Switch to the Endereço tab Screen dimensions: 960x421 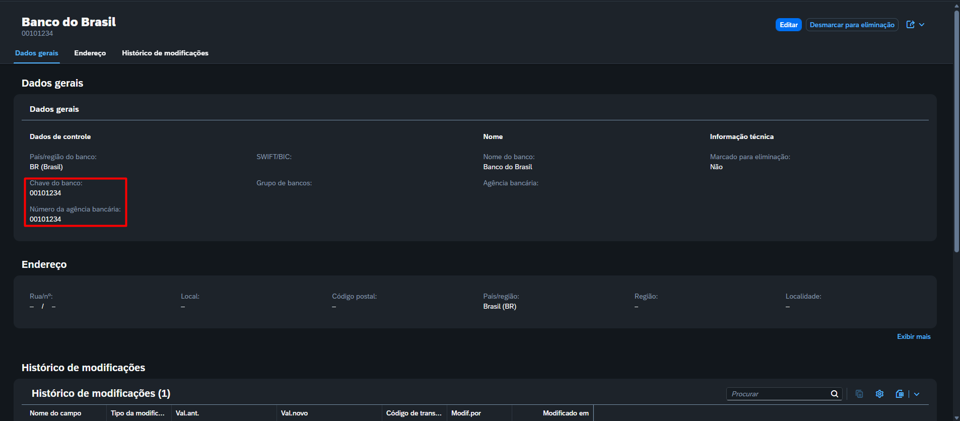tap(90, 53)
